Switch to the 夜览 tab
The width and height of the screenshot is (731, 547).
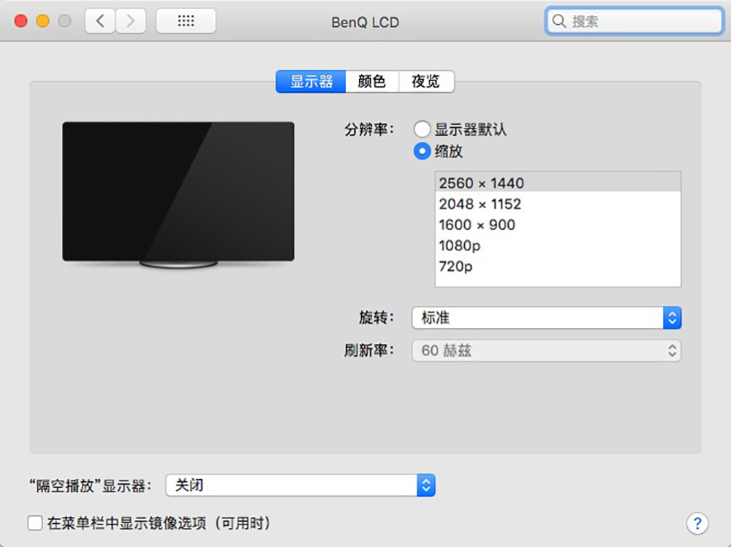pos(426,82)
